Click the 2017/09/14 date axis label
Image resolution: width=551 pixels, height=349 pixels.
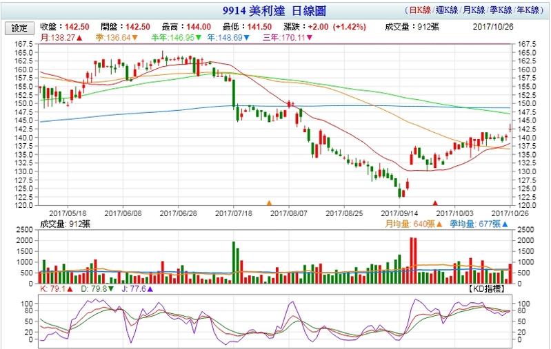[x=399, y=213]
